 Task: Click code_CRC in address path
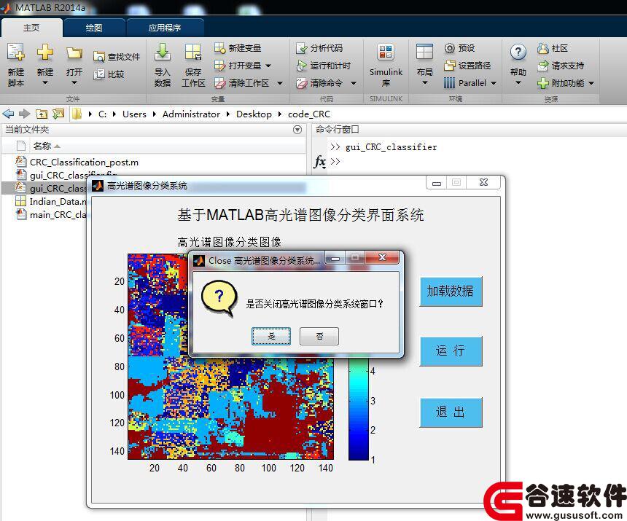309,114
